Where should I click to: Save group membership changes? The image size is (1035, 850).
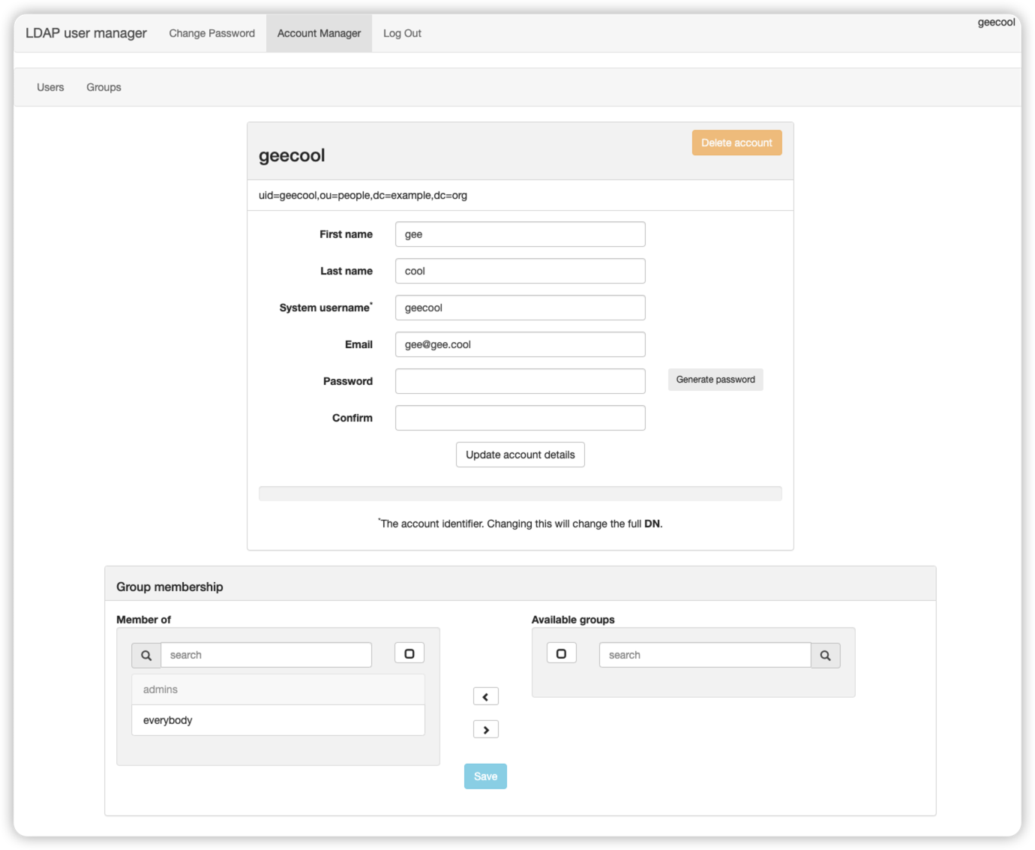pos(485,776)
